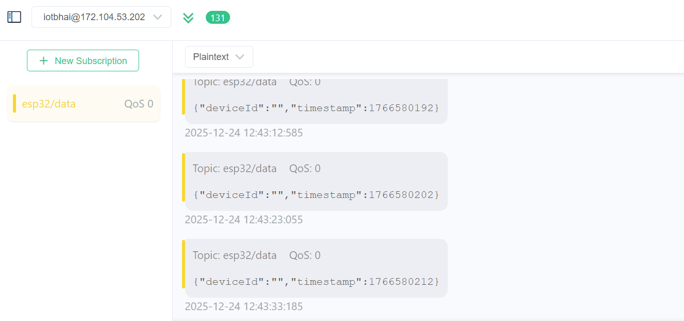
Task: Select the esp32/data subscription in sidebar
Action: [49, 104]
